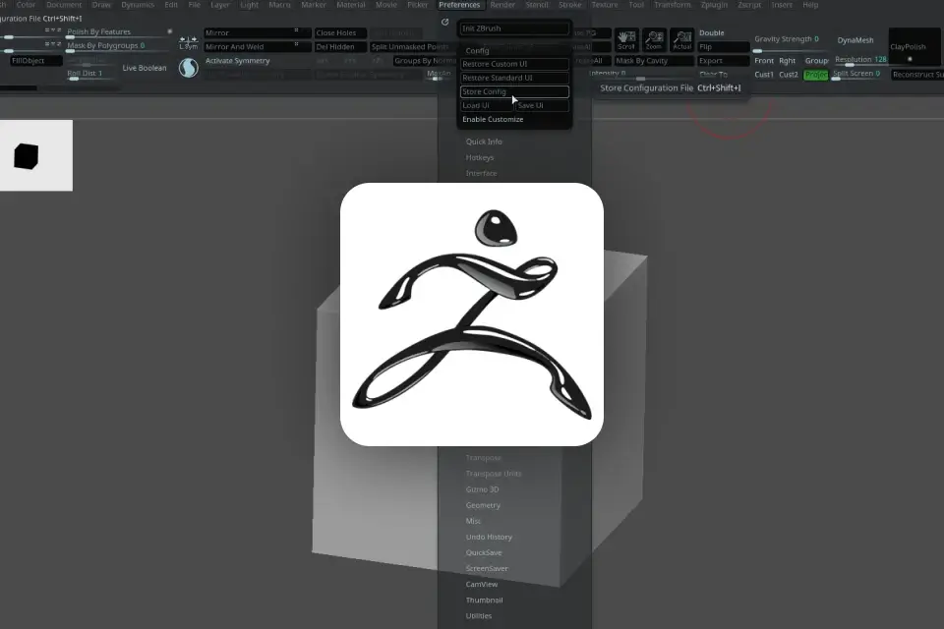
Task: Expand the Utilities preferences section
Action: [478, 616]
